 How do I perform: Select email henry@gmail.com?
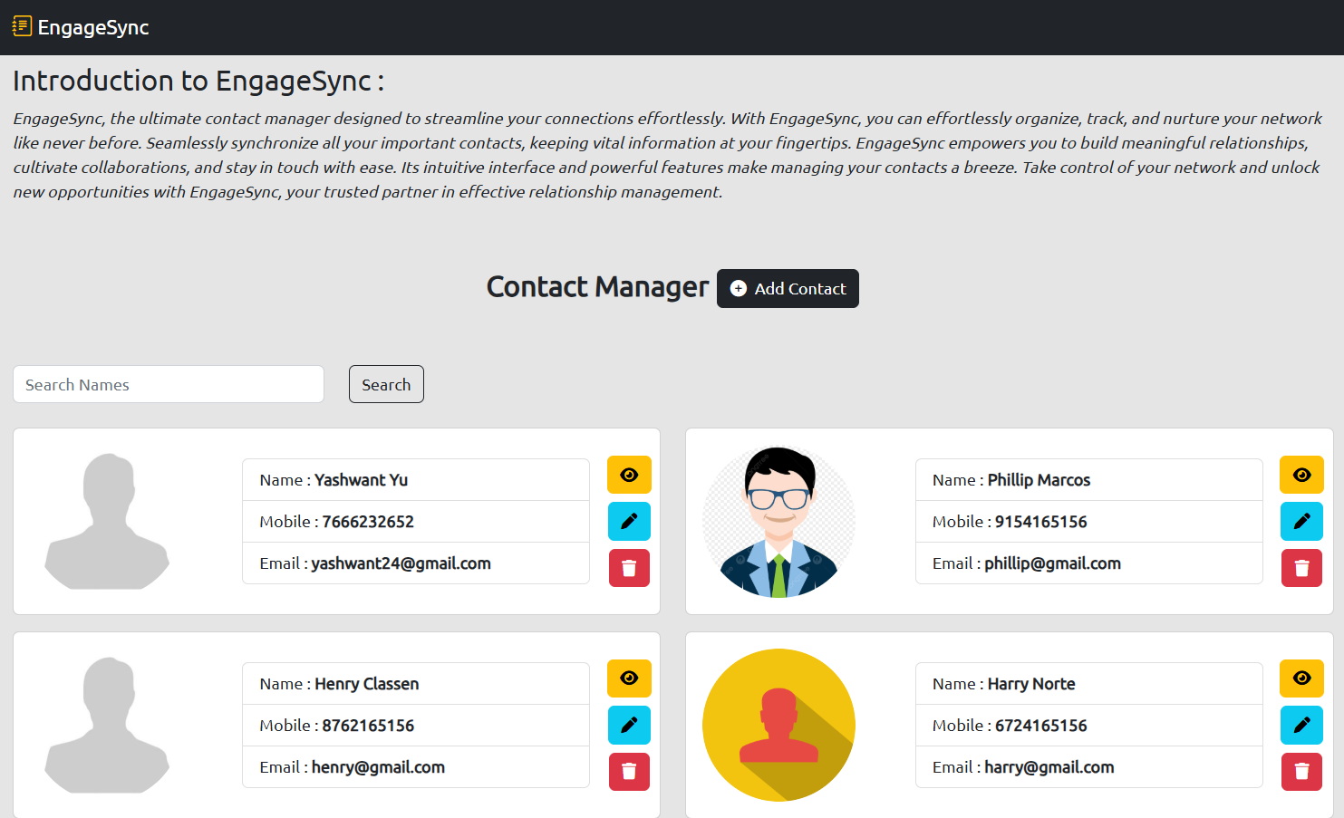click(378, 767)
